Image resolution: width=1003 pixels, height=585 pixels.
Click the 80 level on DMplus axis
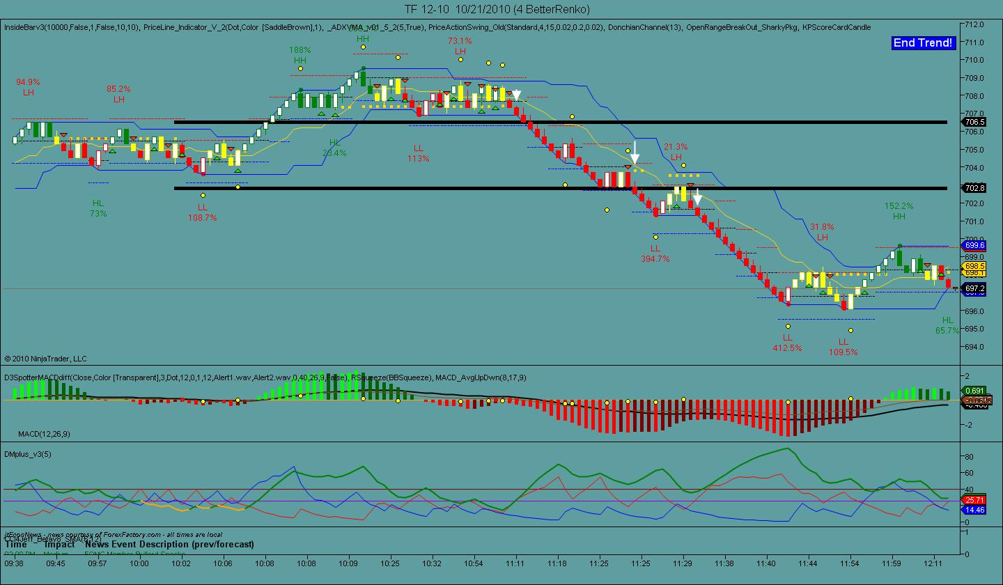point(968,457)
